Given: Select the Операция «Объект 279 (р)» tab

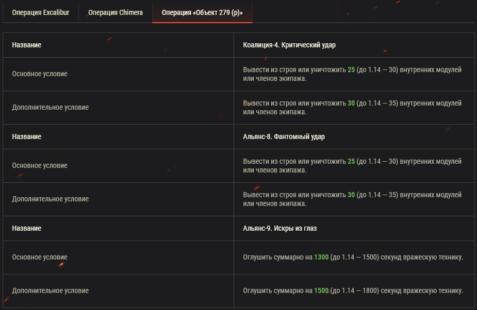Looking at the screenshot, I should [x=202, y=12].
